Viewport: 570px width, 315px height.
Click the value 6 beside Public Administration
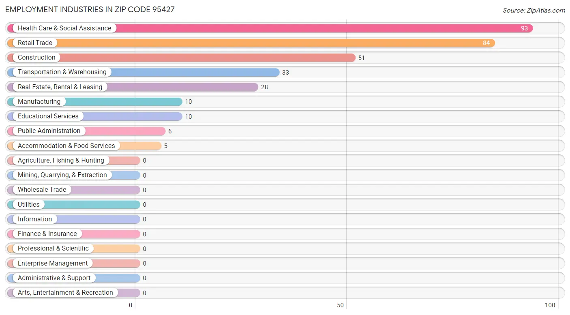click(170, 131)
